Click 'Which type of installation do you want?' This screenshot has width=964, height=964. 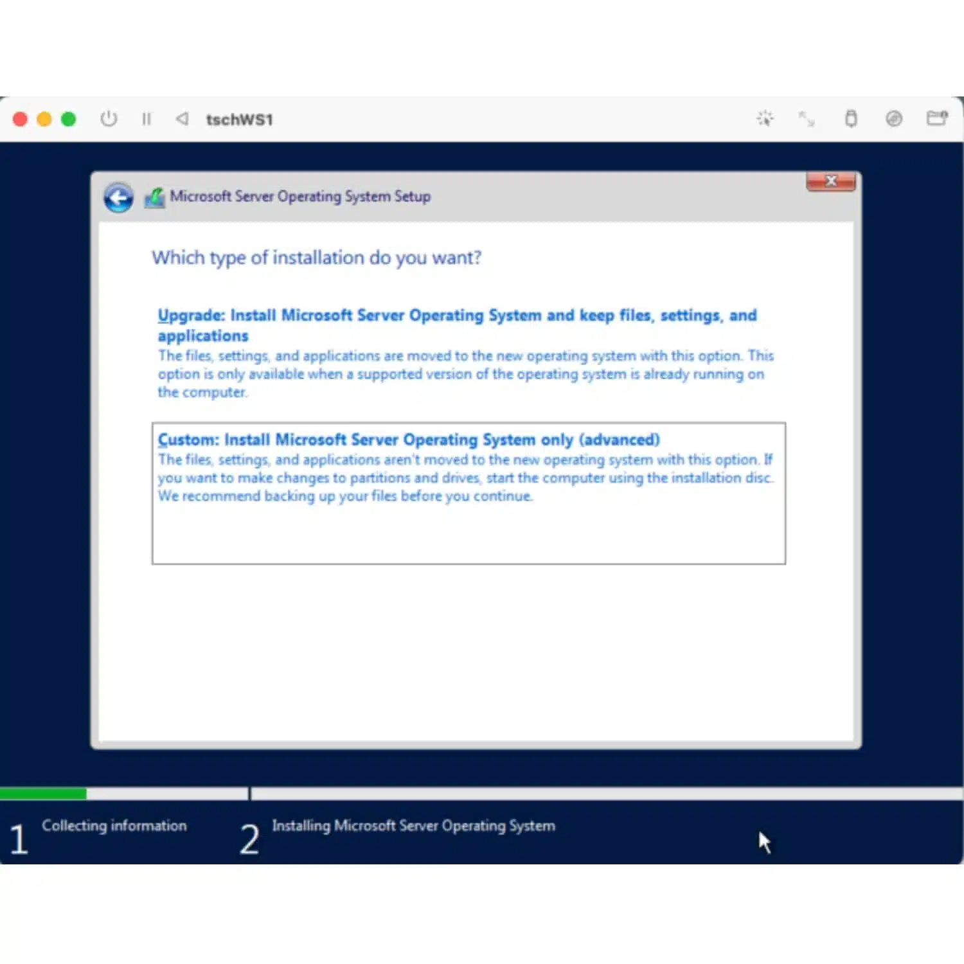coord(316,258)
